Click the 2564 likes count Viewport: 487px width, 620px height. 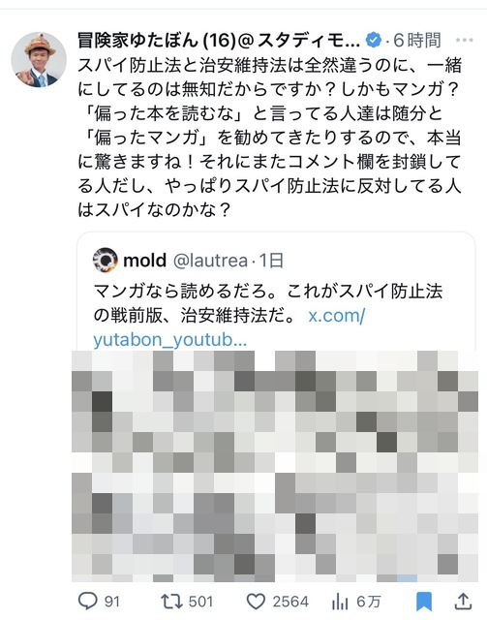[290, 602]
